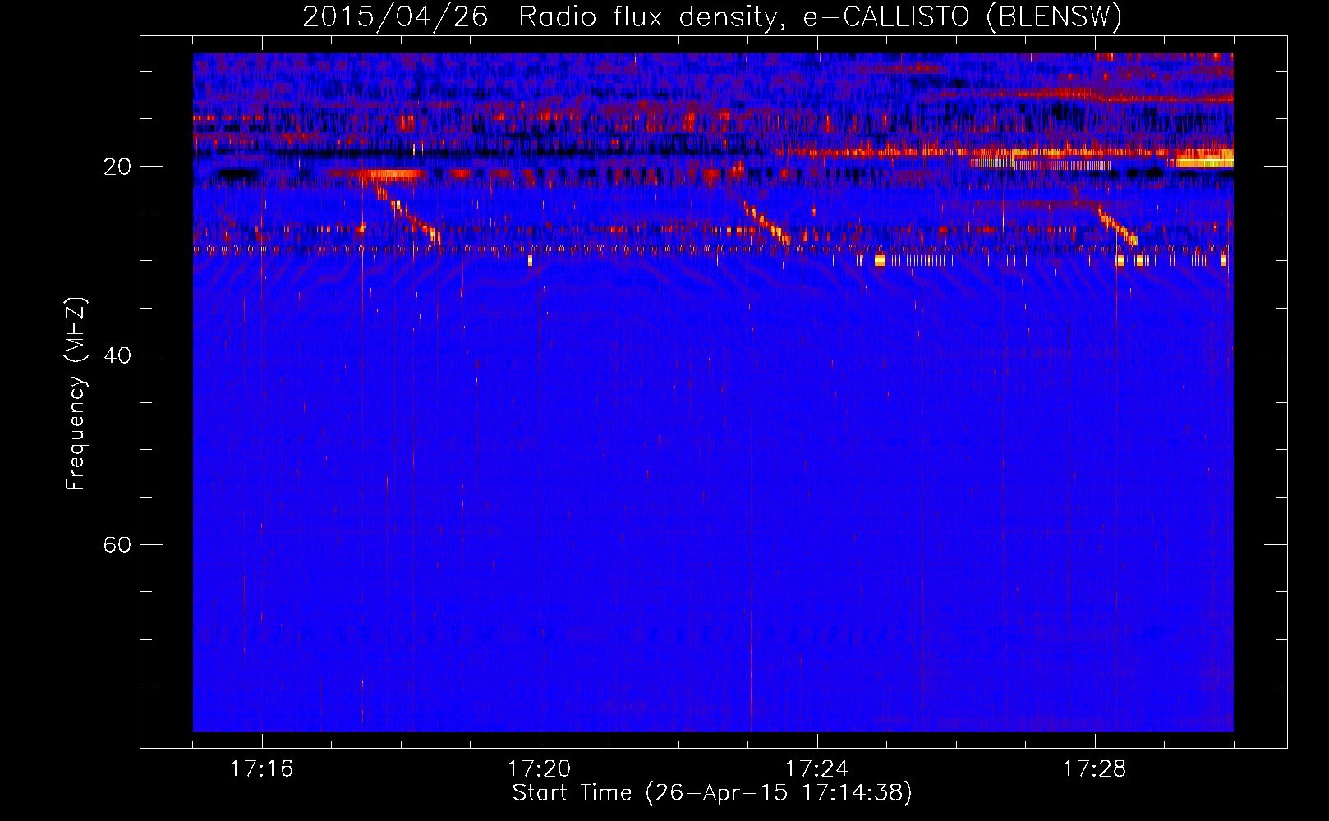Click the 'Frequency (MHZ)' axis label
Image resolution: width=1329 pixels, height=821 pixels.
[x=76, y=394]
